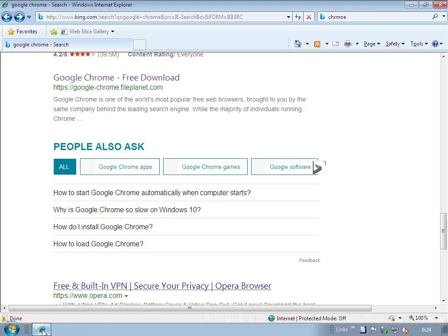The image size is (448, 336).
Task: Click the address bar URL field
Action: pos(164,17)
